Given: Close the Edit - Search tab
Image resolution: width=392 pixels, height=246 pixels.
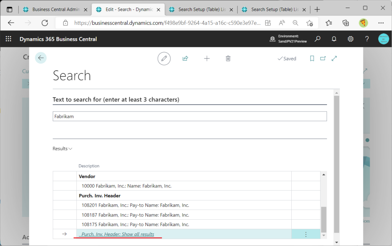Looking at the screenshot, I should pos(158,10).
